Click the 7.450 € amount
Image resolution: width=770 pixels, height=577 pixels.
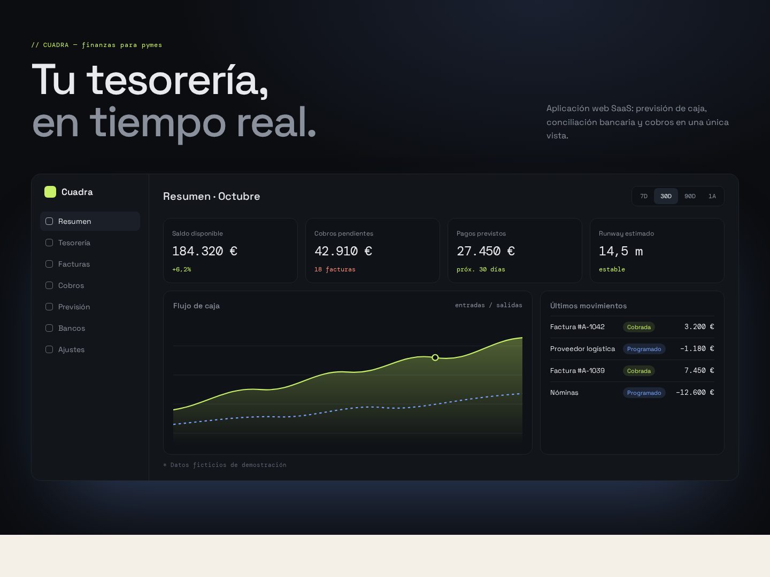point(699,370)
